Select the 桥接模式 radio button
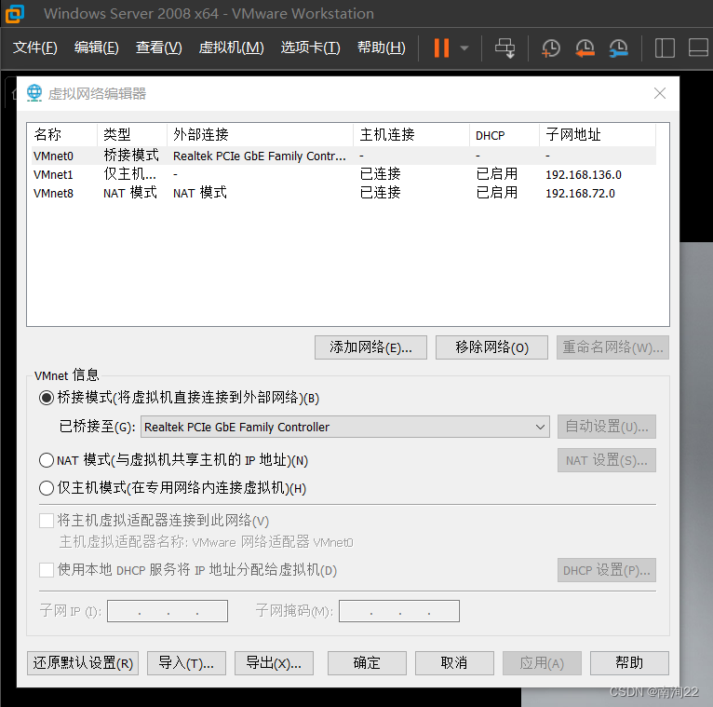Screen dimensions: 713x707 [x=47, y=398]
